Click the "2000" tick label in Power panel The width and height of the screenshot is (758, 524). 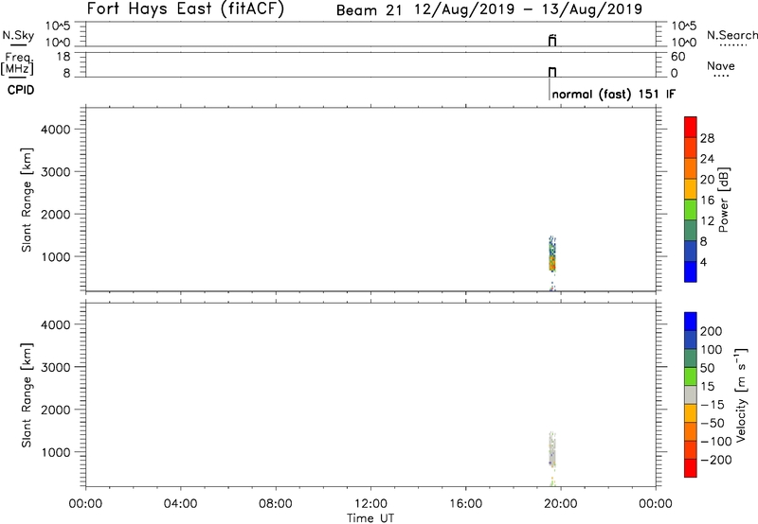55,214
